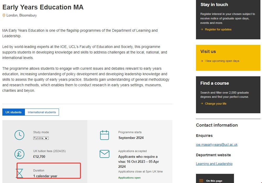Click the calendar icon for Programme starts
The height and width of the screenshot is (183, 262).
coord(105,135)
